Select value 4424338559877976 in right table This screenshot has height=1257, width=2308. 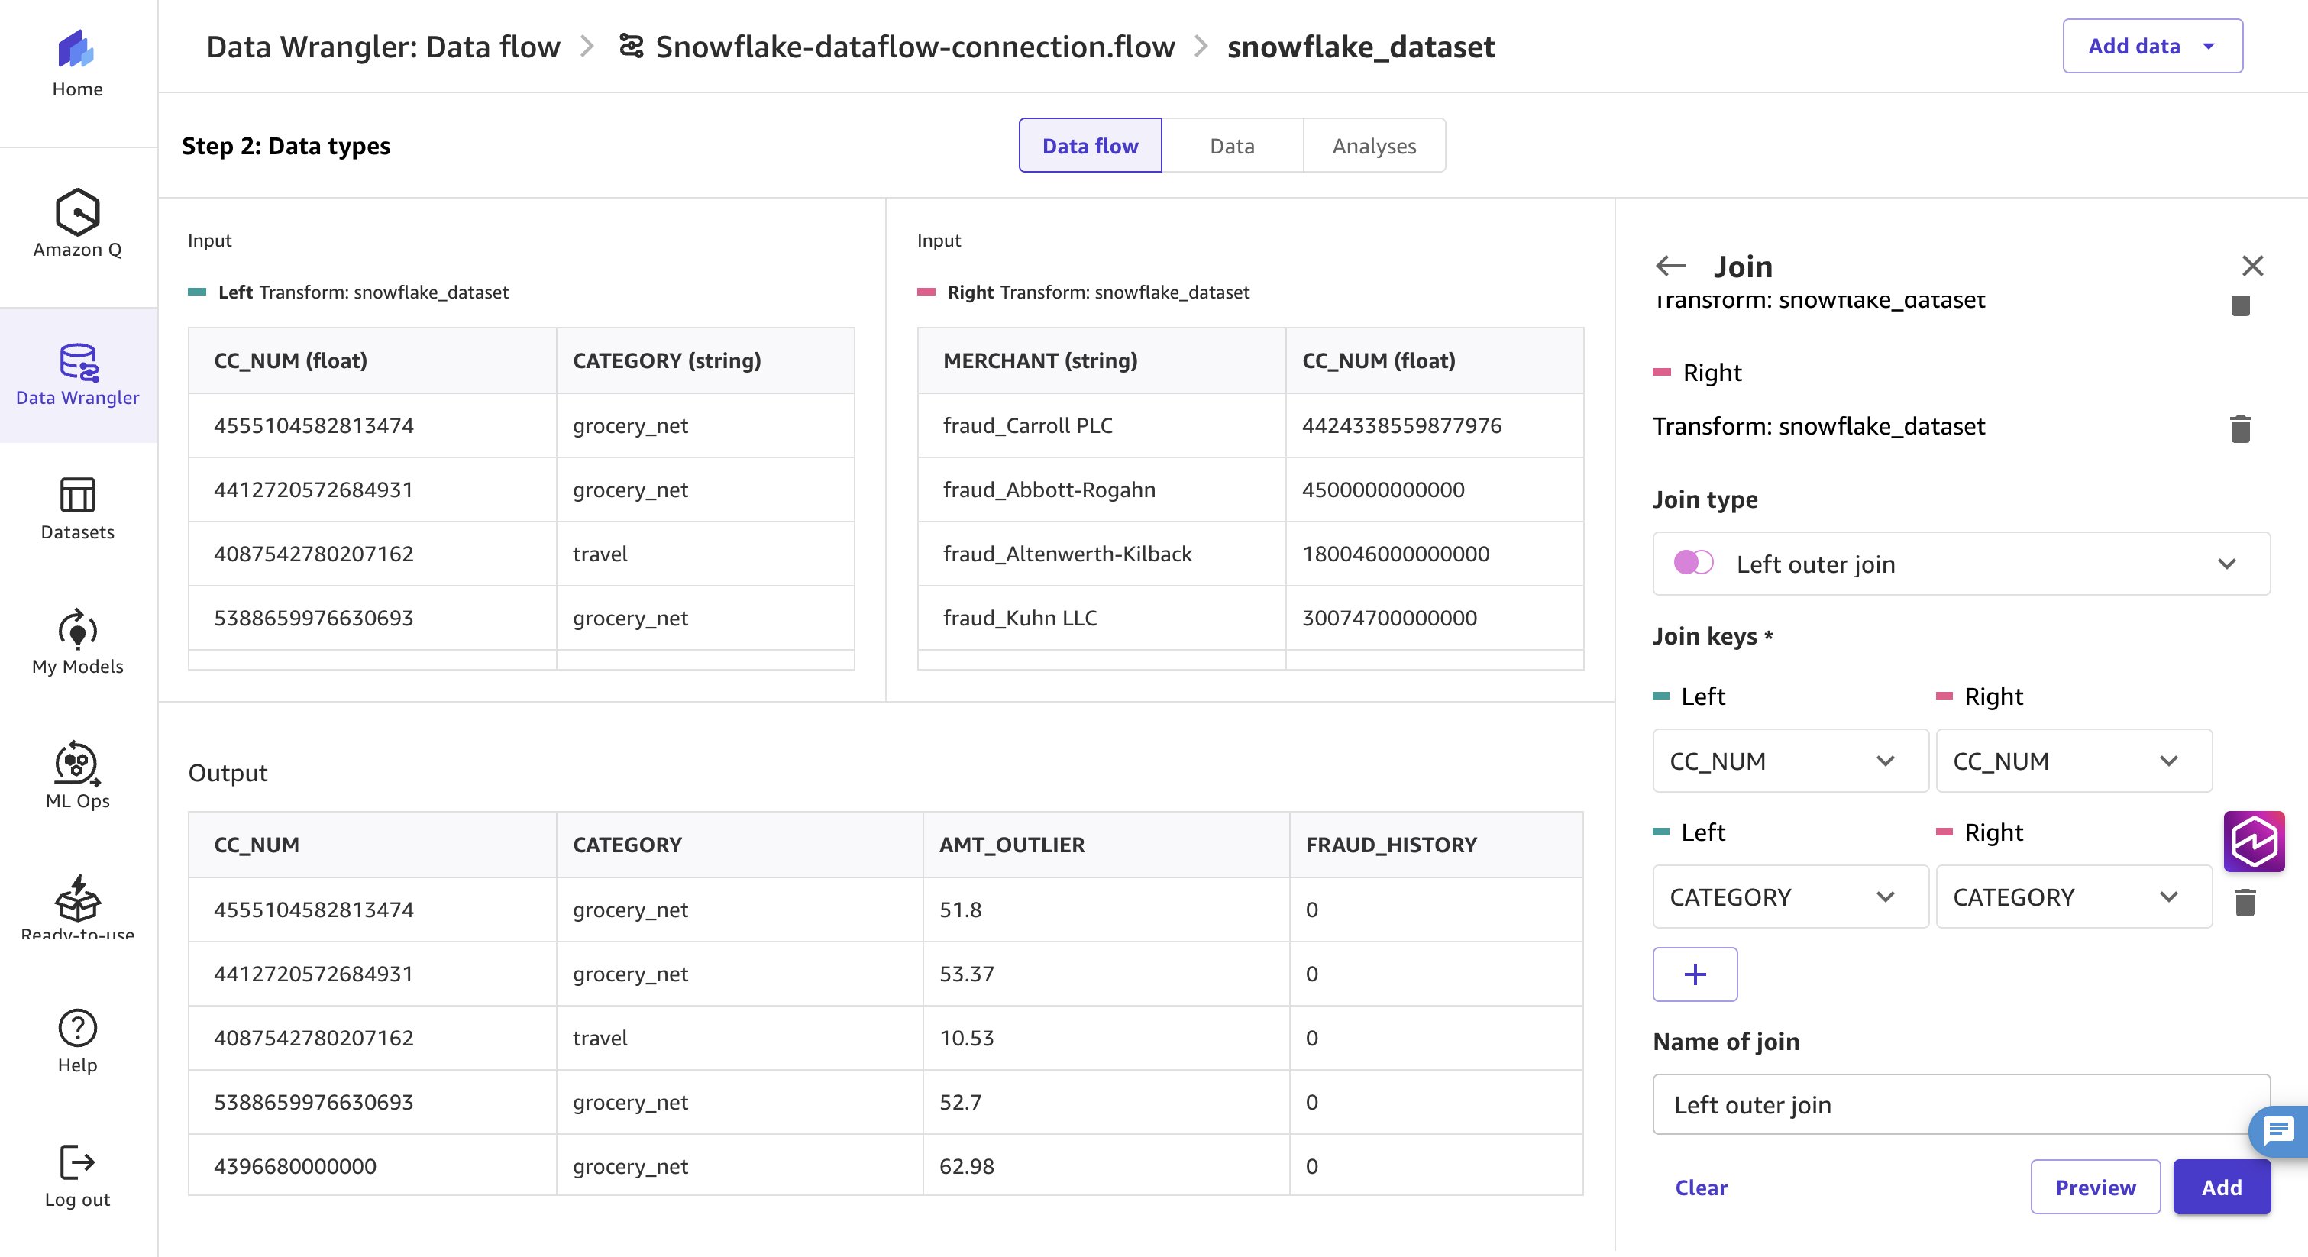point(1434,425)
